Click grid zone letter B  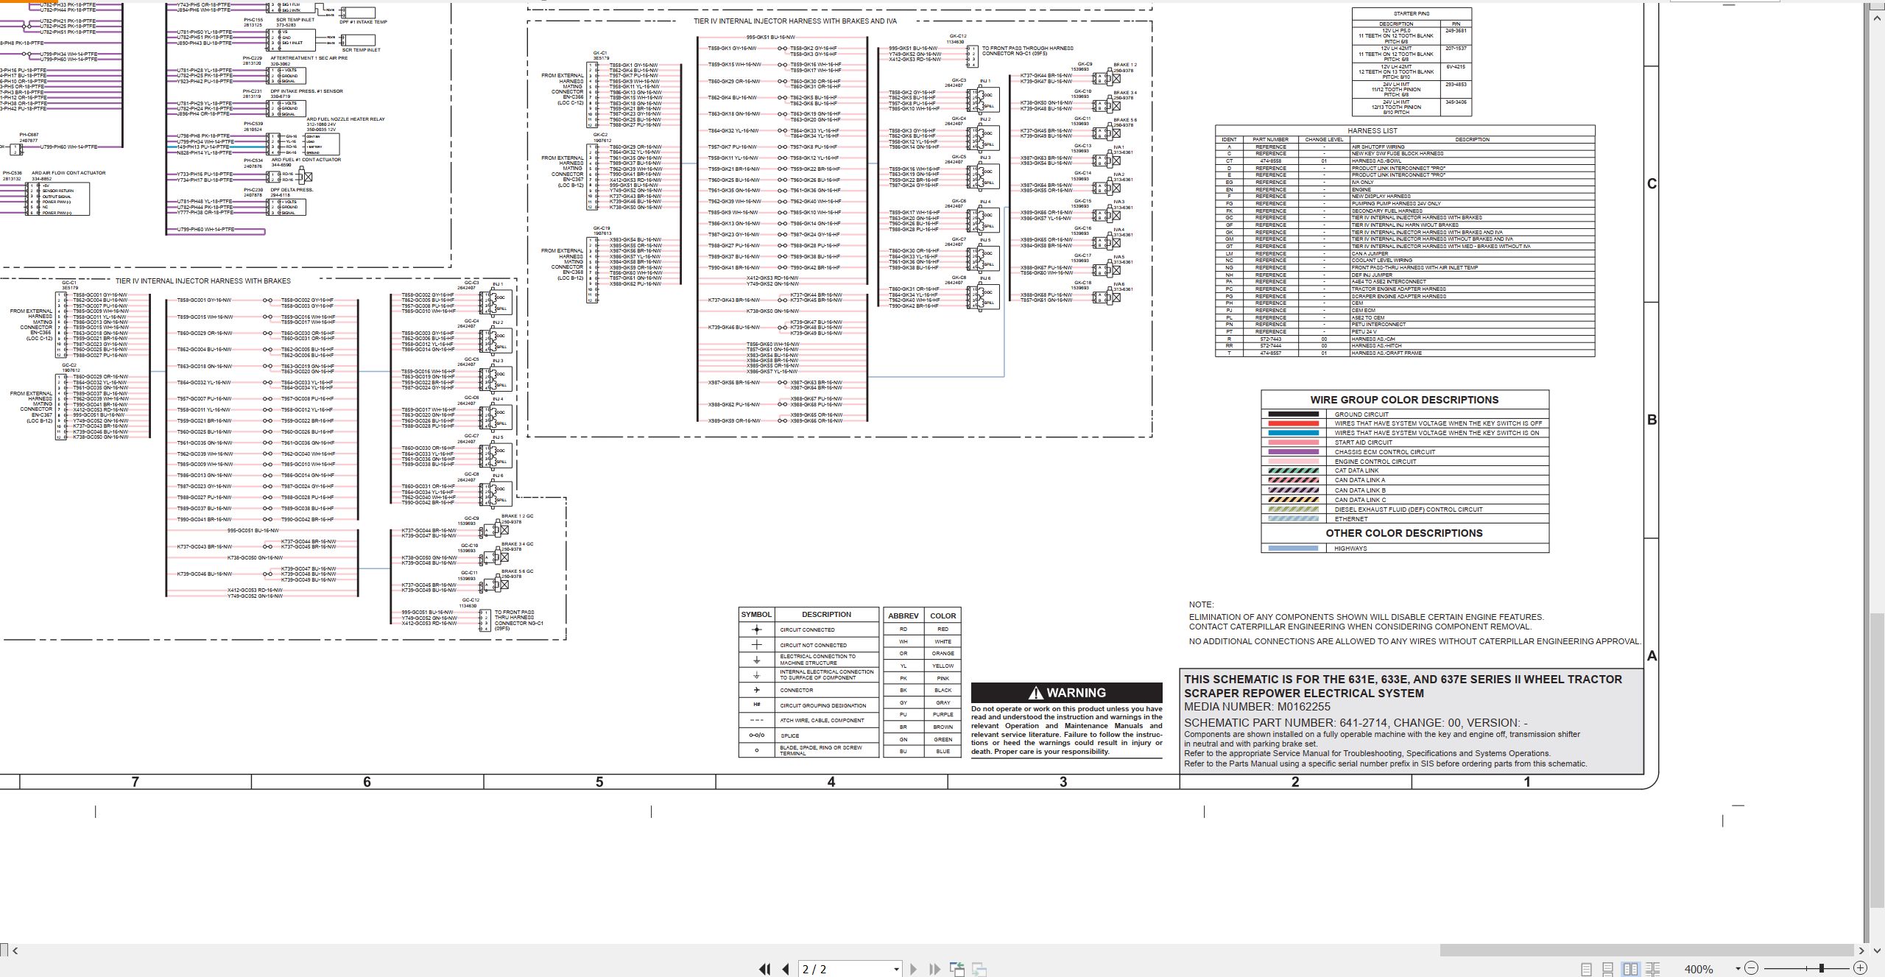pos(1652,420)
